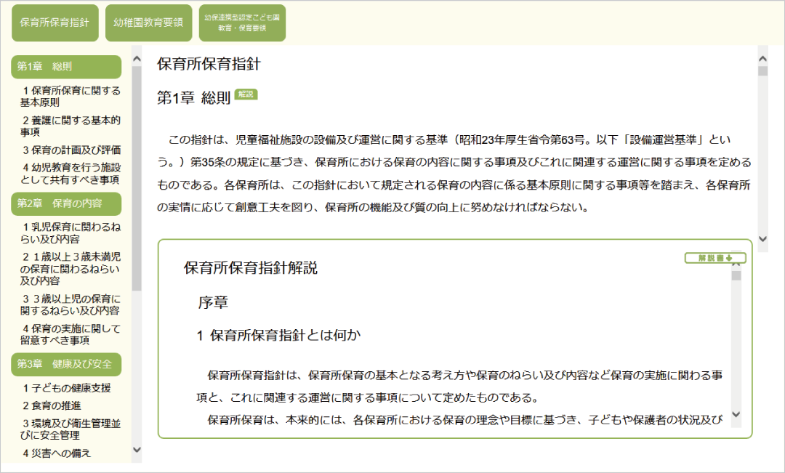Click the 保育所保育指針 page title
Image resolution: width=785 pixels, height=473 pixels.
click(x=209, y=64)
